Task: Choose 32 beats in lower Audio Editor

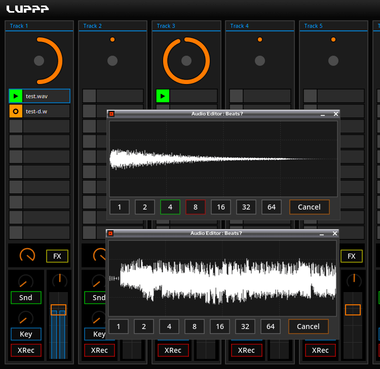Action: (245, 326)
